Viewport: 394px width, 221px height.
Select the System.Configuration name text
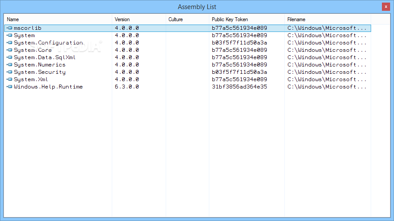(48, 43)
